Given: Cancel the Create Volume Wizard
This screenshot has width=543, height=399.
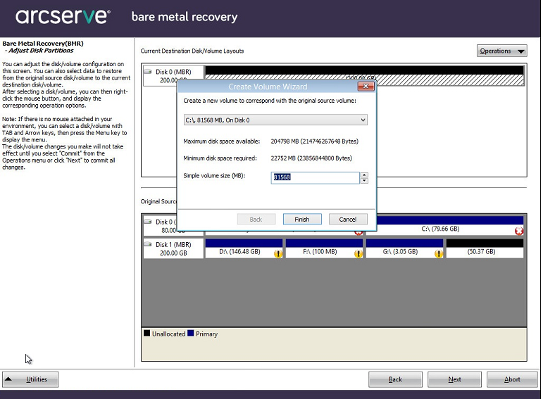Looking at the screenshot, I should point(348,220).
